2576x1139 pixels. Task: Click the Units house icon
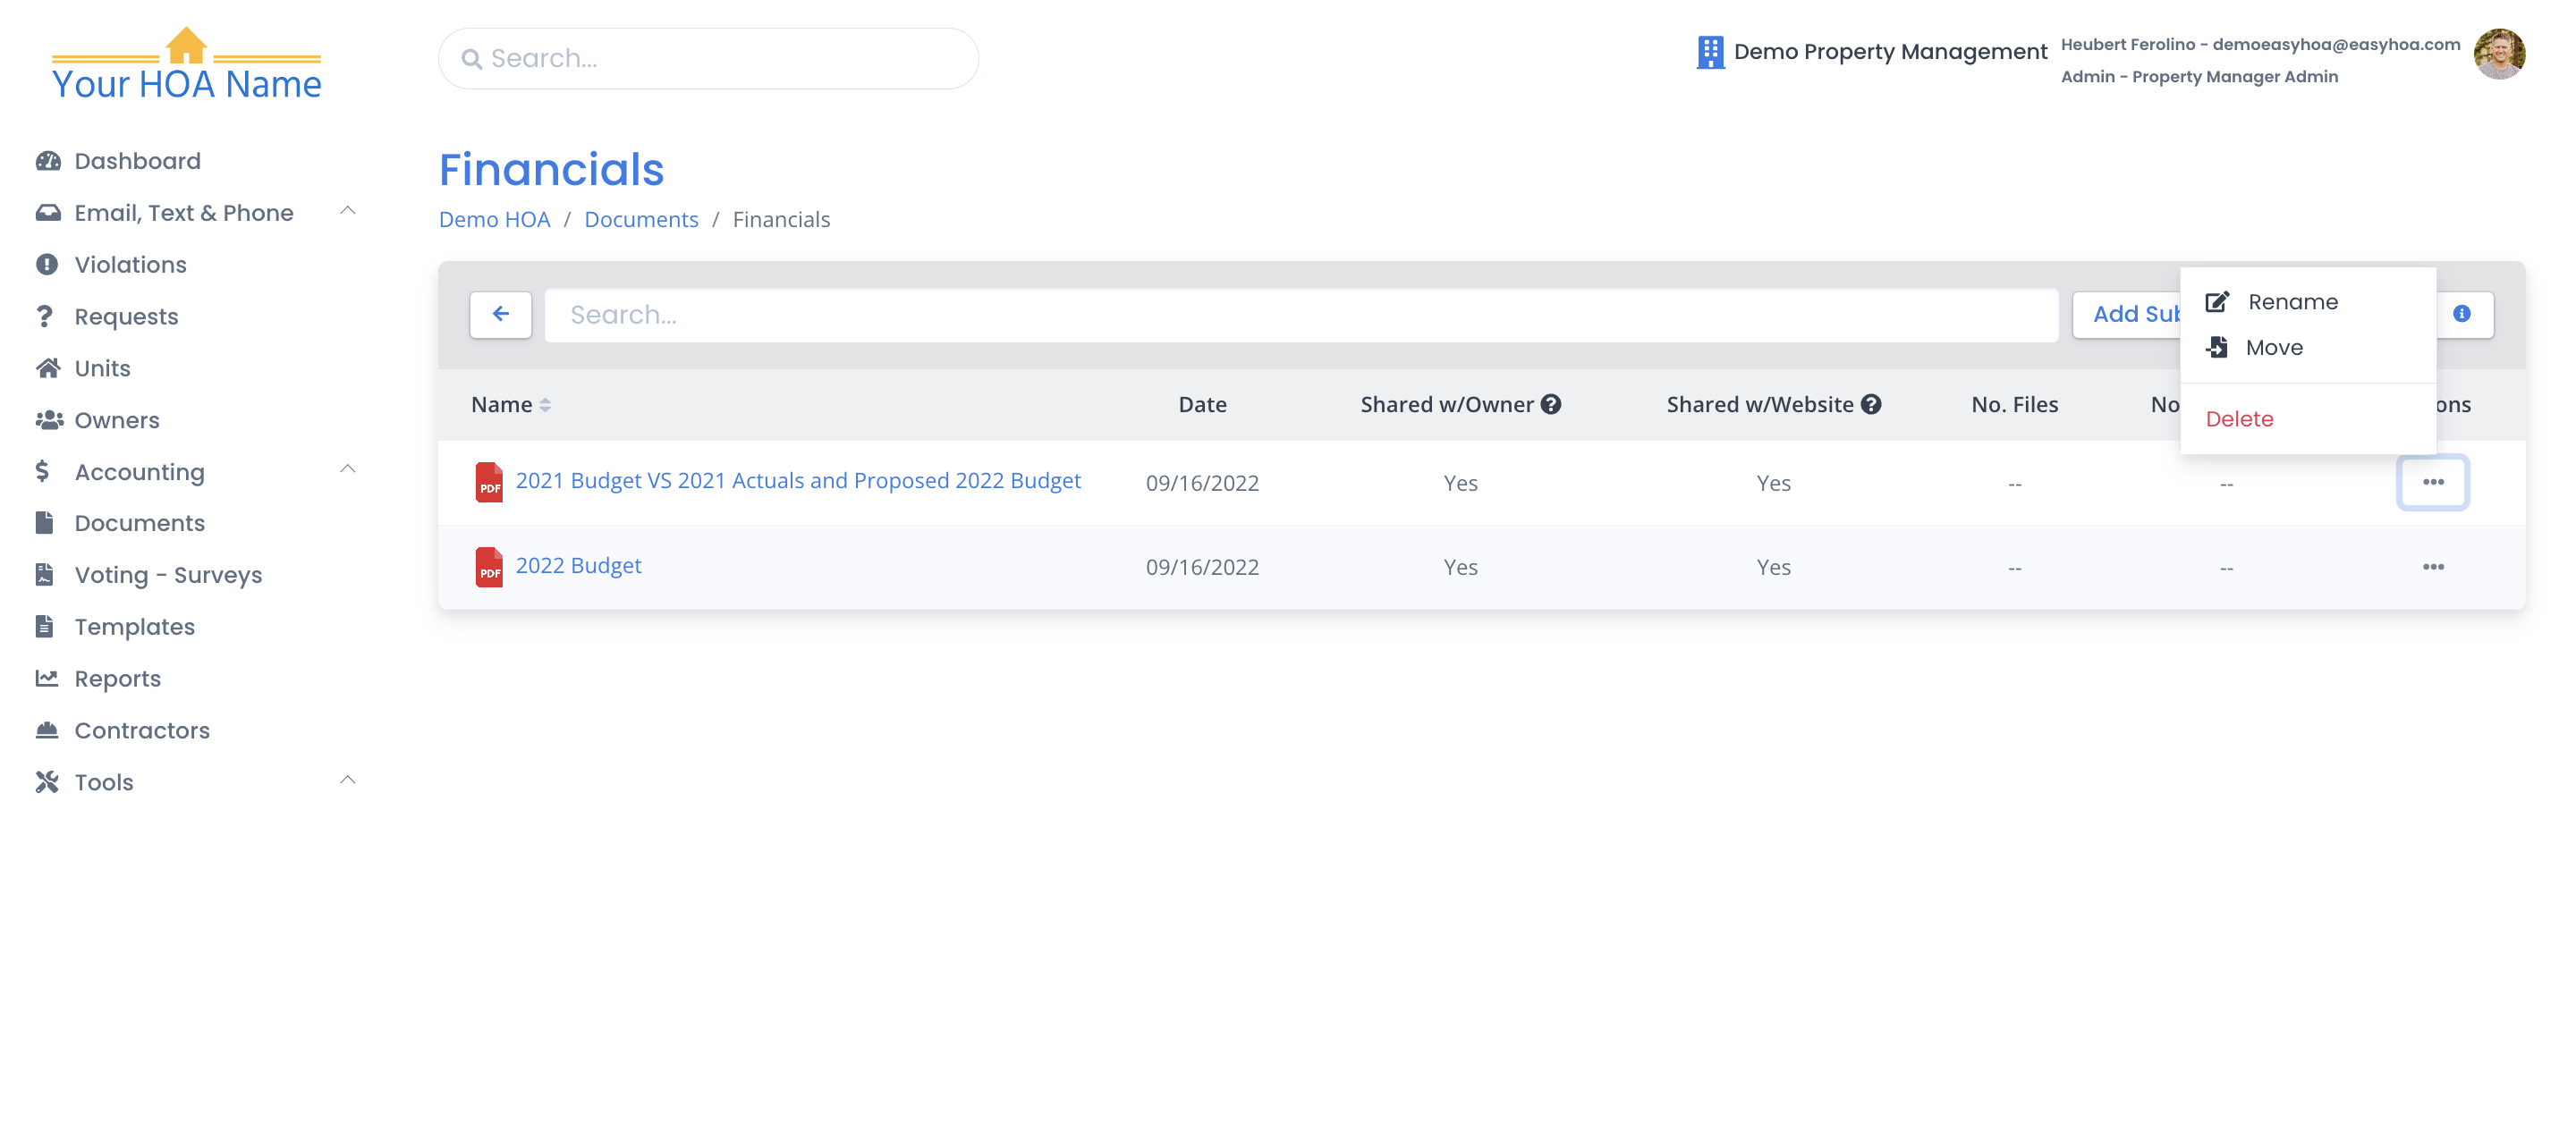[x=47, y=368]
